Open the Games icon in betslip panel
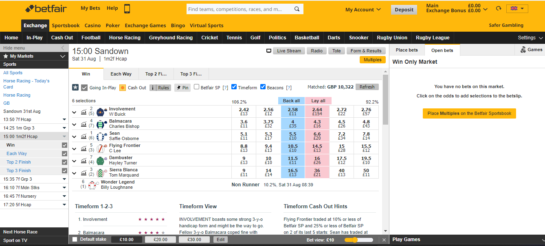Image resolution: width=545 pixels, height=246 pixels. coord(523,50)
